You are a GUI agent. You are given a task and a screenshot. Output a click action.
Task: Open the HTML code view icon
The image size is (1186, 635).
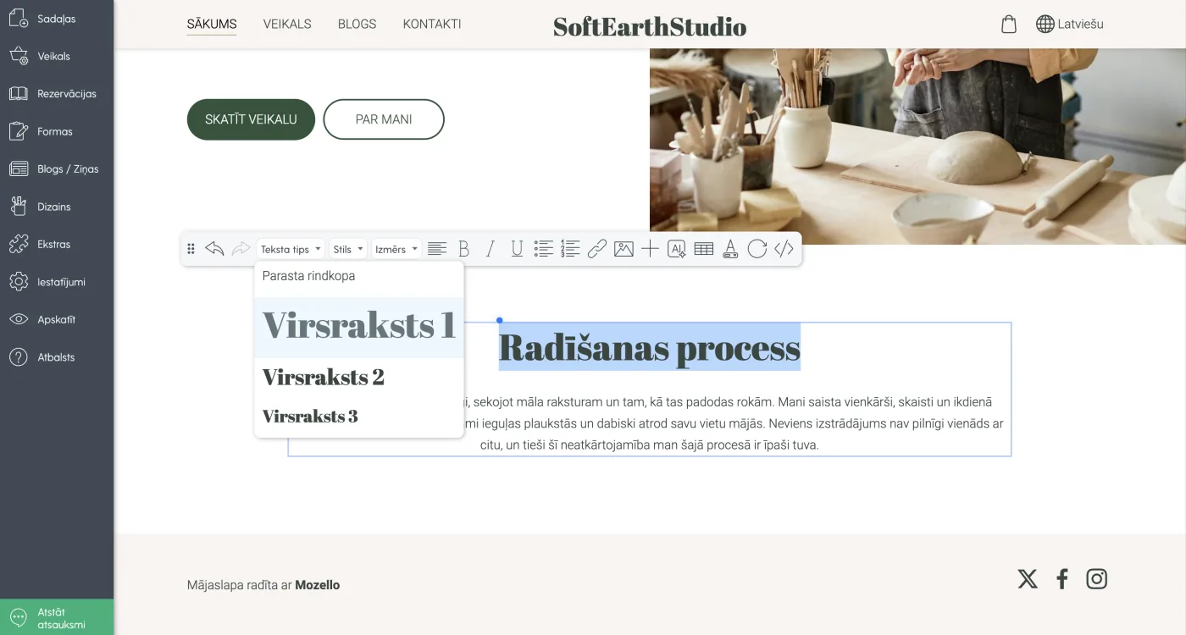point(784,249)
